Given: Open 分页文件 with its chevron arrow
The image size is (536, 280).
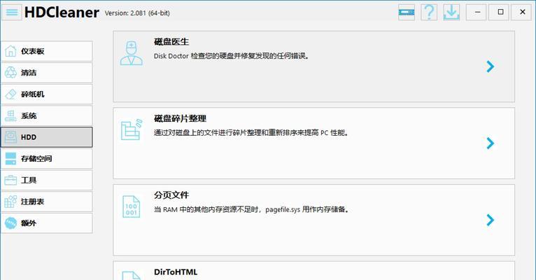Looking at the screenshot, I should [491, 220].
